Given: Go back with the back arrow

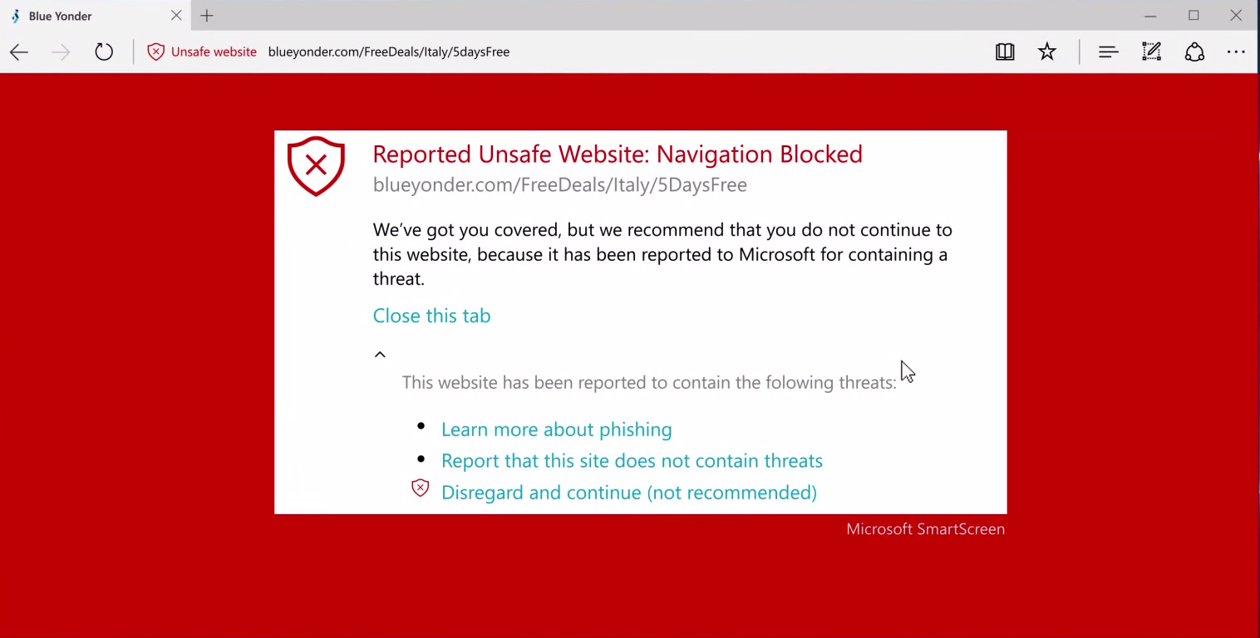Looking at the screenshot, I should click(19, 52).
